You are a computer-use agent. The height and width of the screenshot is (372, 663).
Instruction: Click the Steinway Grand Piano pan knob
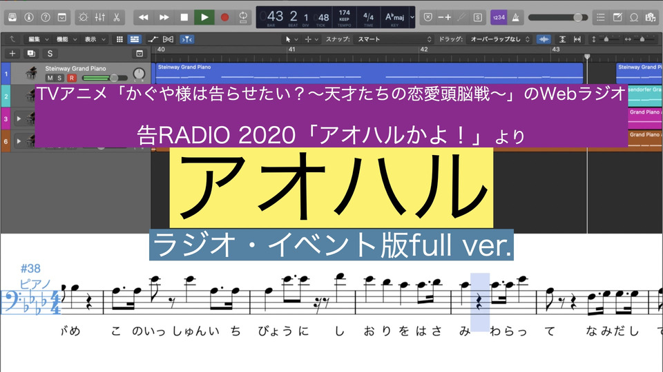139,74
